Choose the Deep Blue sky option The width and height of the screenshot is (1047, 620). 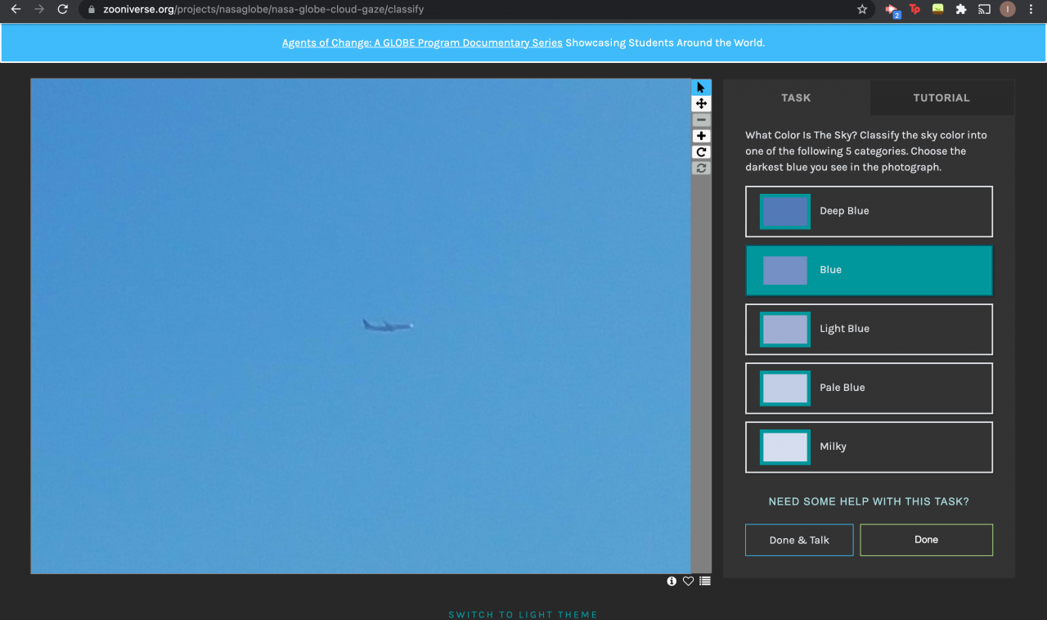pos(869,211)
